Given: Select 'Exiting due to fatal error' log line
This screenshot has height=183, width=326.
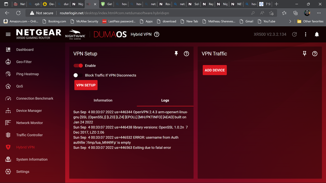Looking at the screenshot, I should (122, 148).
